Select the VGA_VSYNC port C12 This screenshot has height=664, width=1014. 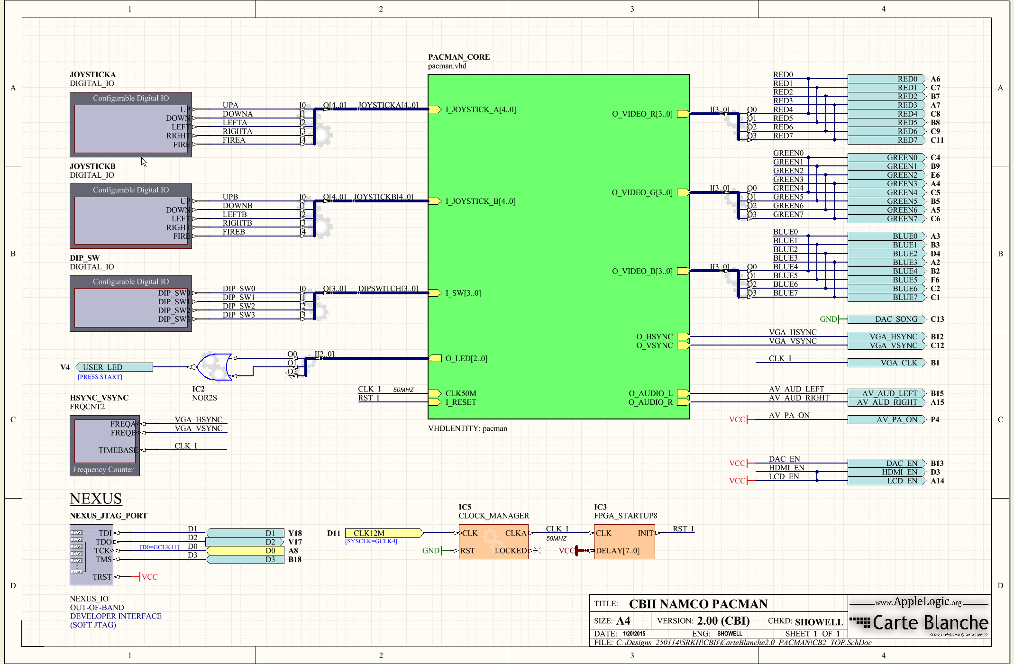click(x=886, y=346)
